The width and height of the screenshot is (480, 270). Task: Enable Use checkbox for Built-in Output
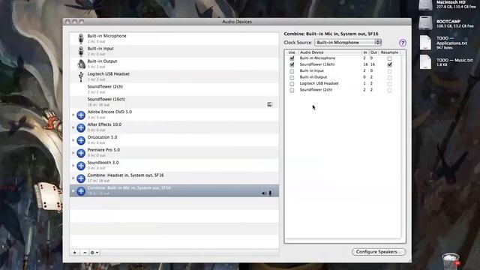click(x=292, y=77)
